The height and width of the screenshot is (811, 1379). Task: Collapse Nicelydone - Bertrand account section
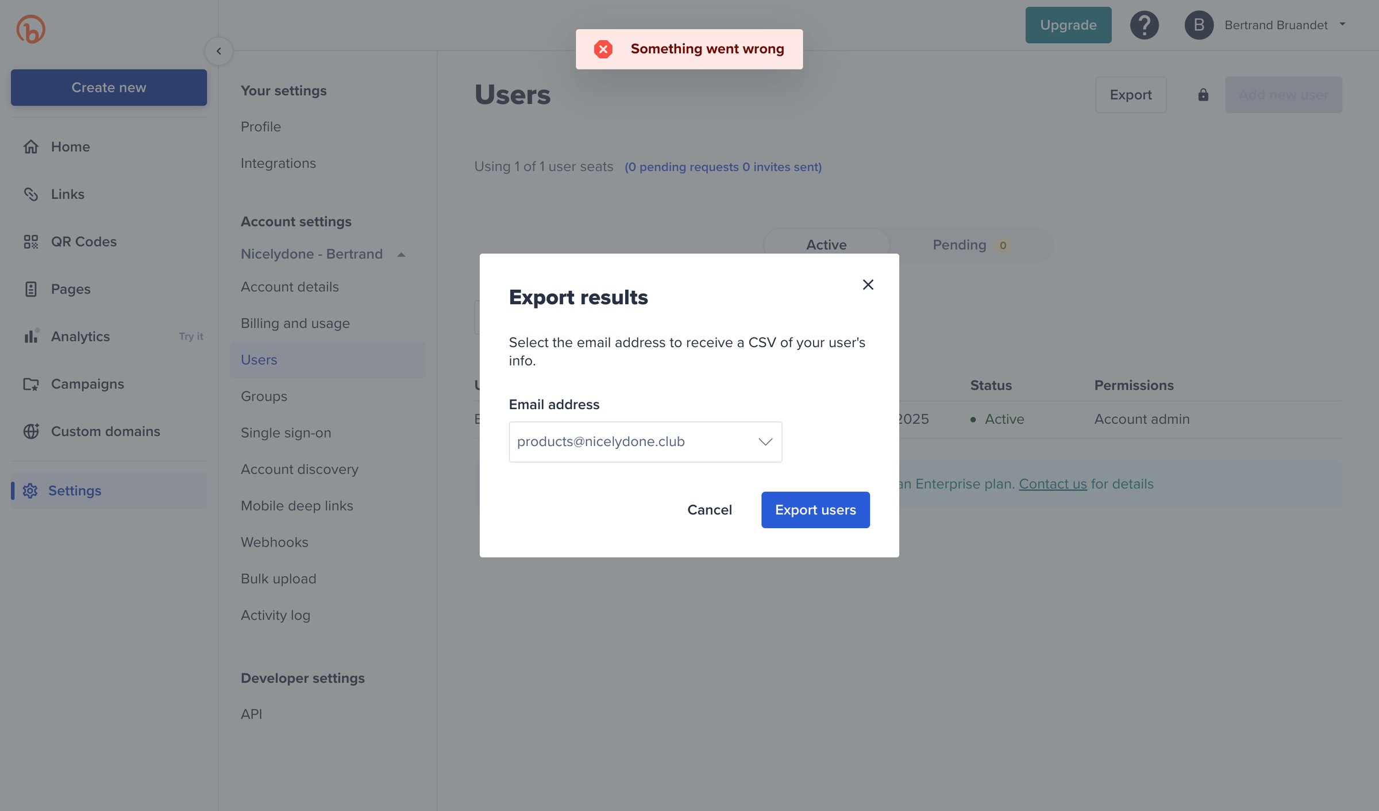coord(401,255)
